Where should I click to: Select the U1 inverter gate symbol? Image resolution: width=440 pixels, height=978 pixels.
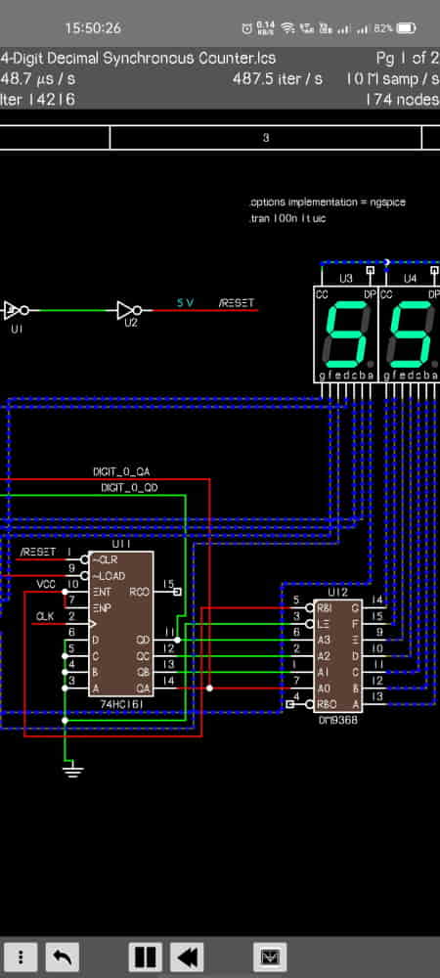point(17,310)
